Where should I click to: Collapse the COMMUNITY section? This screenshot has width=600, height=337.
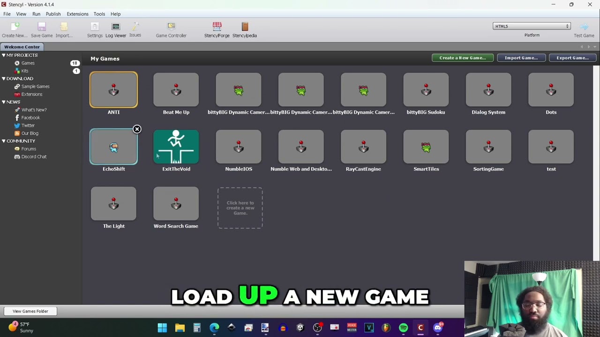3,141
